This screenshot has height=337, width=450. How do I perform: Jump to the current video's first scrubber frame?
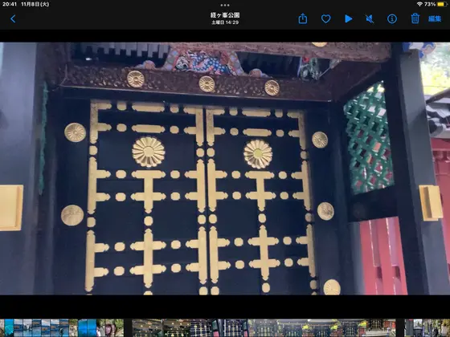point(148,328)
